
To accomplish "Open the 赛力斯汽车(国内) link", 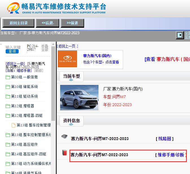I will [x=97, y=56].
